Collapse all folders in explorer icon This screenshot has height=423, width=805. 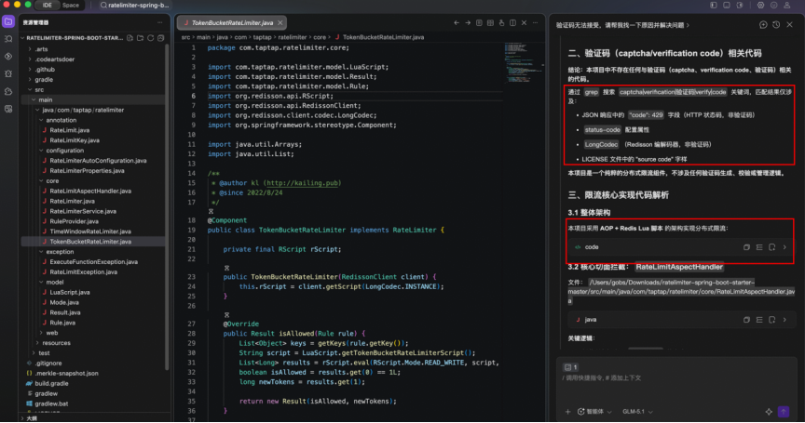pyautogui.click(x=160, y=38)
